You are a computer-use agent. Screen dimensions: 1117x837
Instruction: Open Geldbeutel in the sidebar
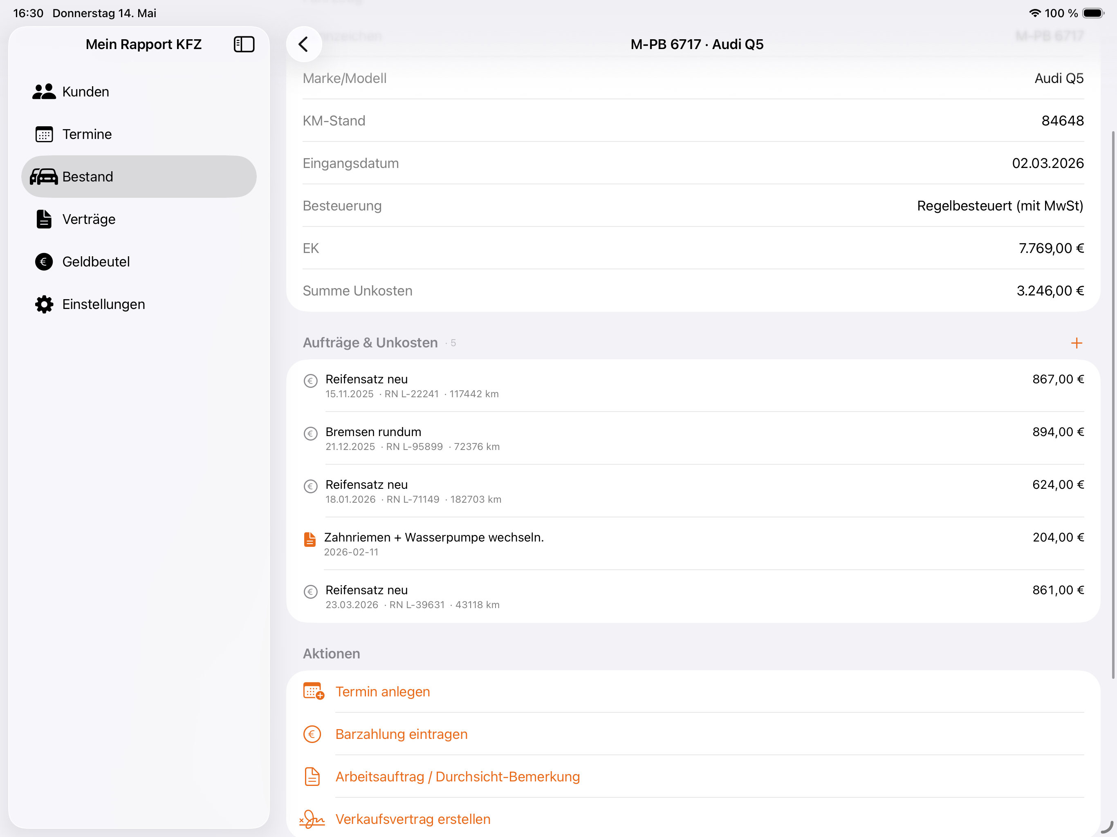139,262
